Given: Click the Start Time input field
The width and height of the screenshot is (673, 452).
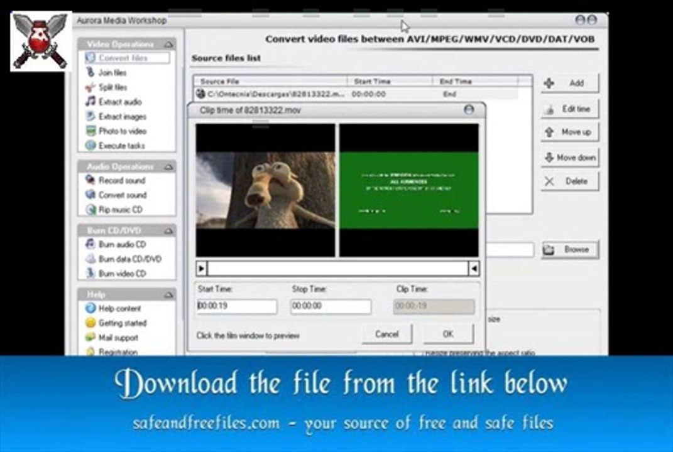Looking at the screenshot, I should point(236,306).
